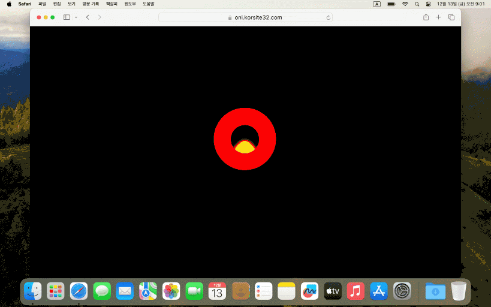Open a new tab
The height and width of the screenshot is (307, 491).
[x=438, y=17]
